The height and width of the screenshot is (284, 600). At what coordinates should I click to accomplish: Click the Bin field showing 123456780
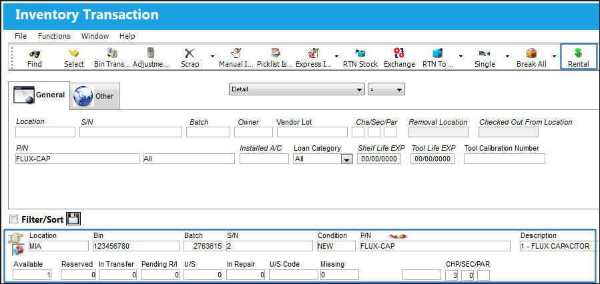click(x=136, y=246)
